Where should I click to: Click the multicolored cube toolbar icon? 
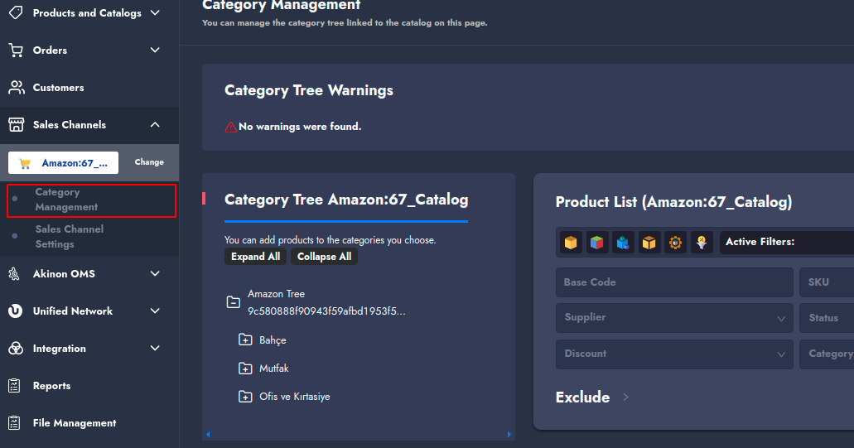tap(597, 243)
